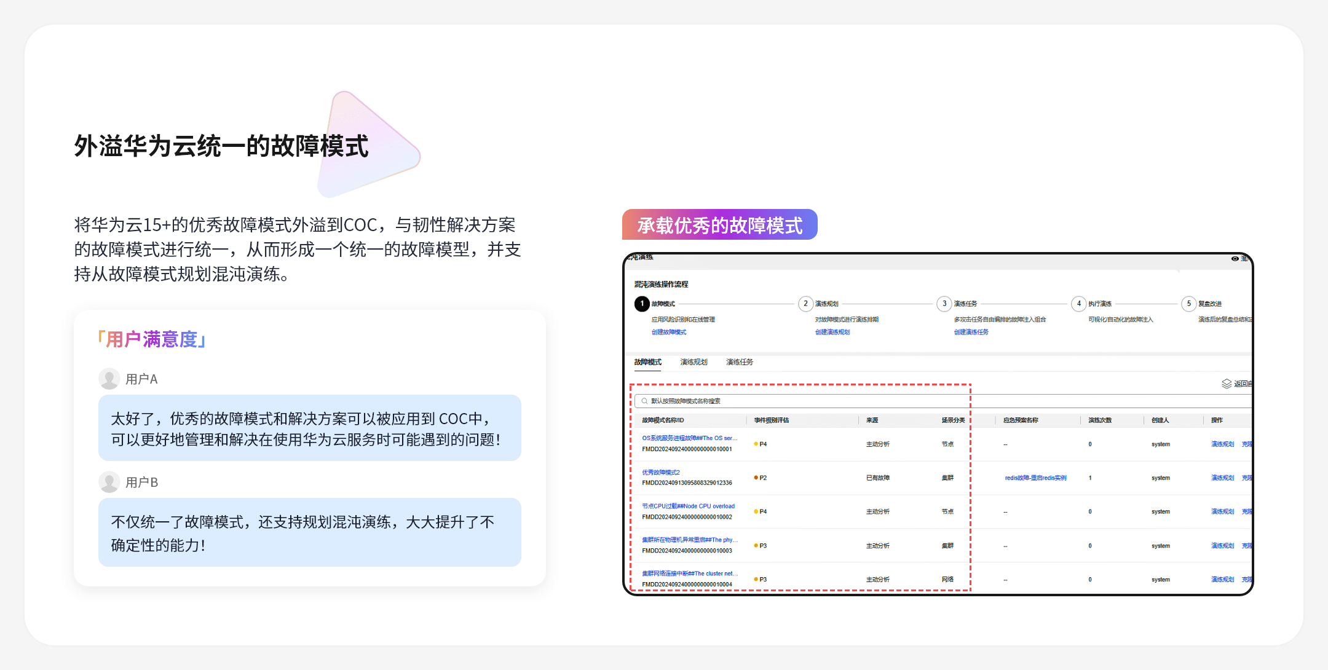
Task: Open the 创建演练任务 link
Action: (971, 332)
